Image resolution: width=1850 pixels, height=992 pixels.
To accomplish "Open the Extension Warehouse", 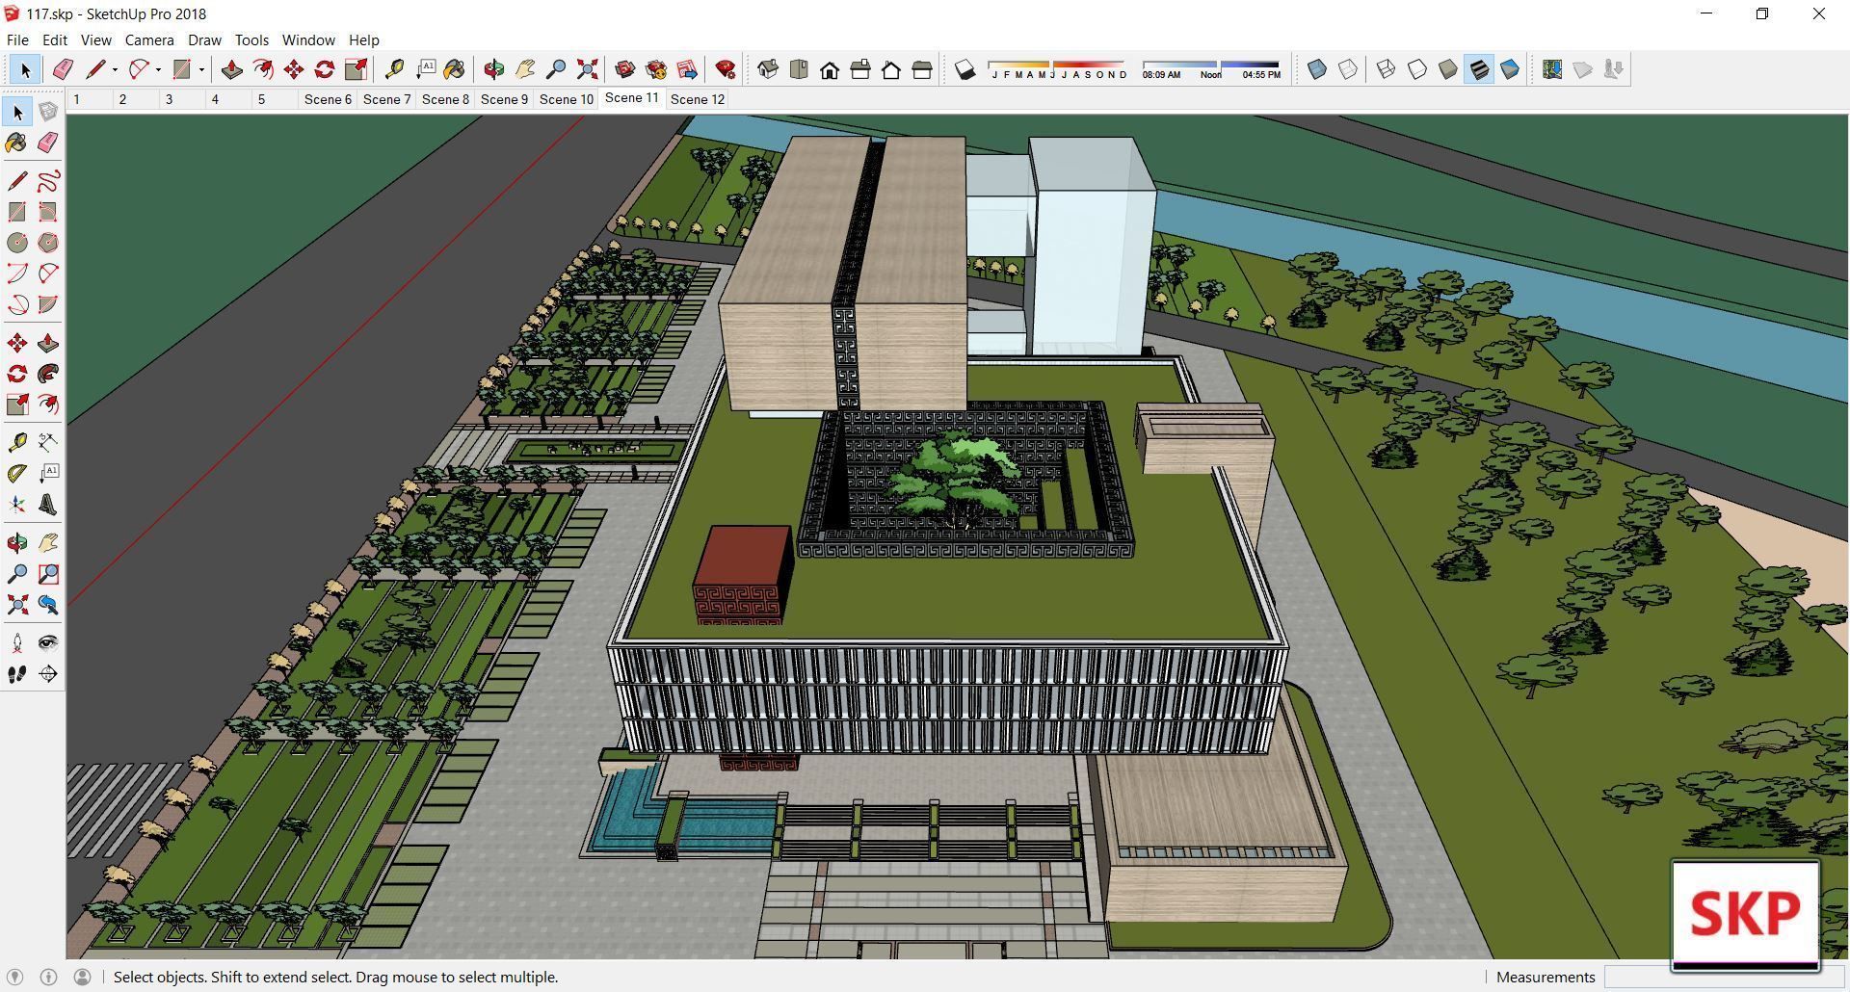I will point(656,69).
